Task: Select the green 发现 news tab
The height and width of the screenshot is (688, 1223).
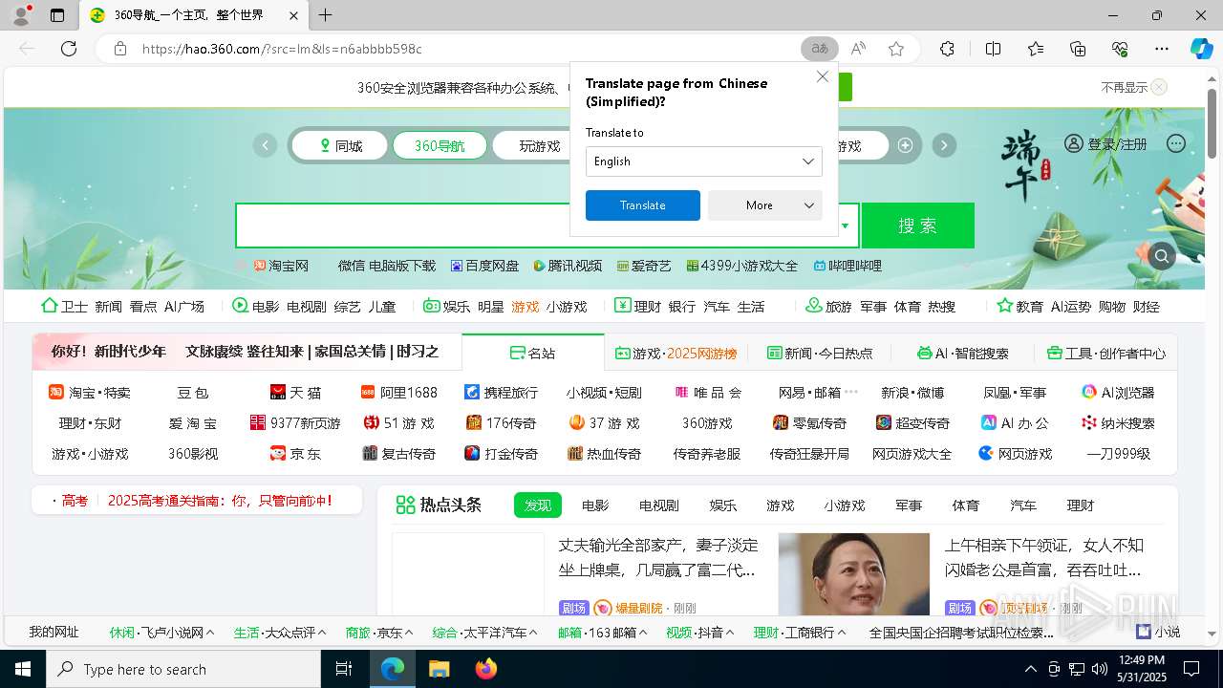Action: [x=538, y=505]
